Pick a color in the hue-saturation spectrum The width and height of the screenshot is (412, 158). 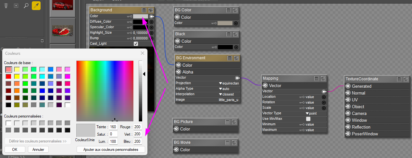pos(105,91)
